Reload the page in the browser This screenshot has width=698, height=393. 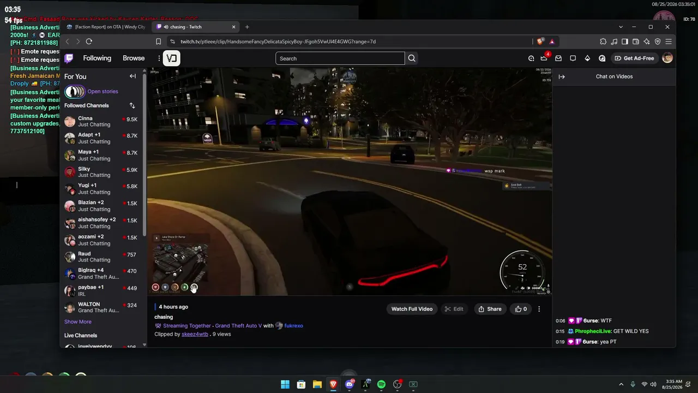pyautogui.click(x=89, y=41)
